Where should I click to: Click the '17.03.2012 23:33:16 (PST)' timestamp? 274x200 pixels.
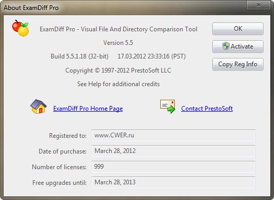click(x=151, y=56)
